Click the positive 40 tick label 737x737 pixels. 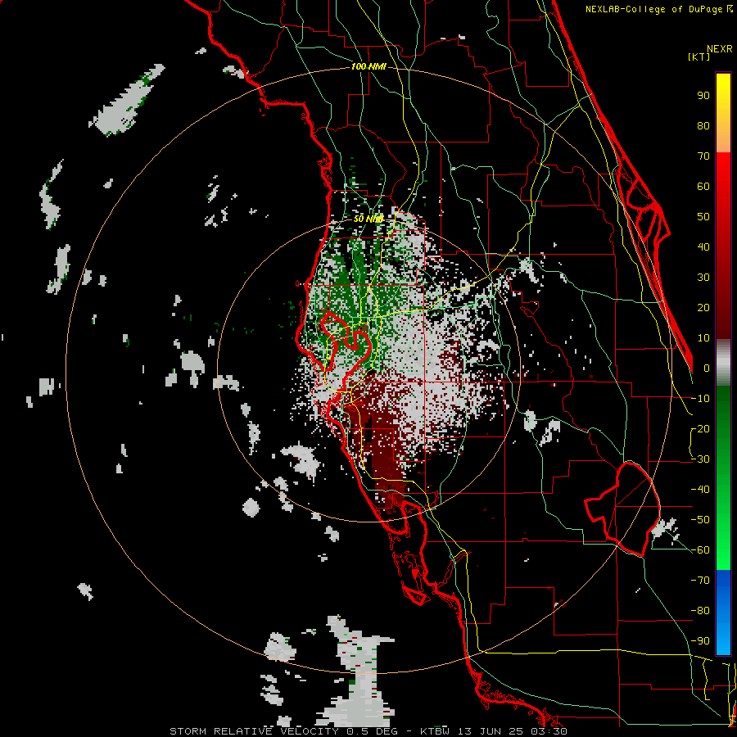tap(703, 247)
